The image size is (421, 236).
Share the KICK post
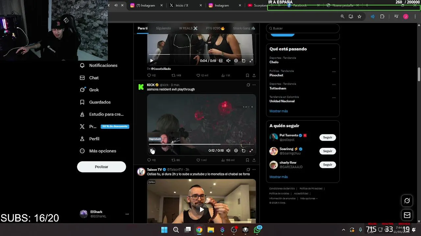coord(254,160)
